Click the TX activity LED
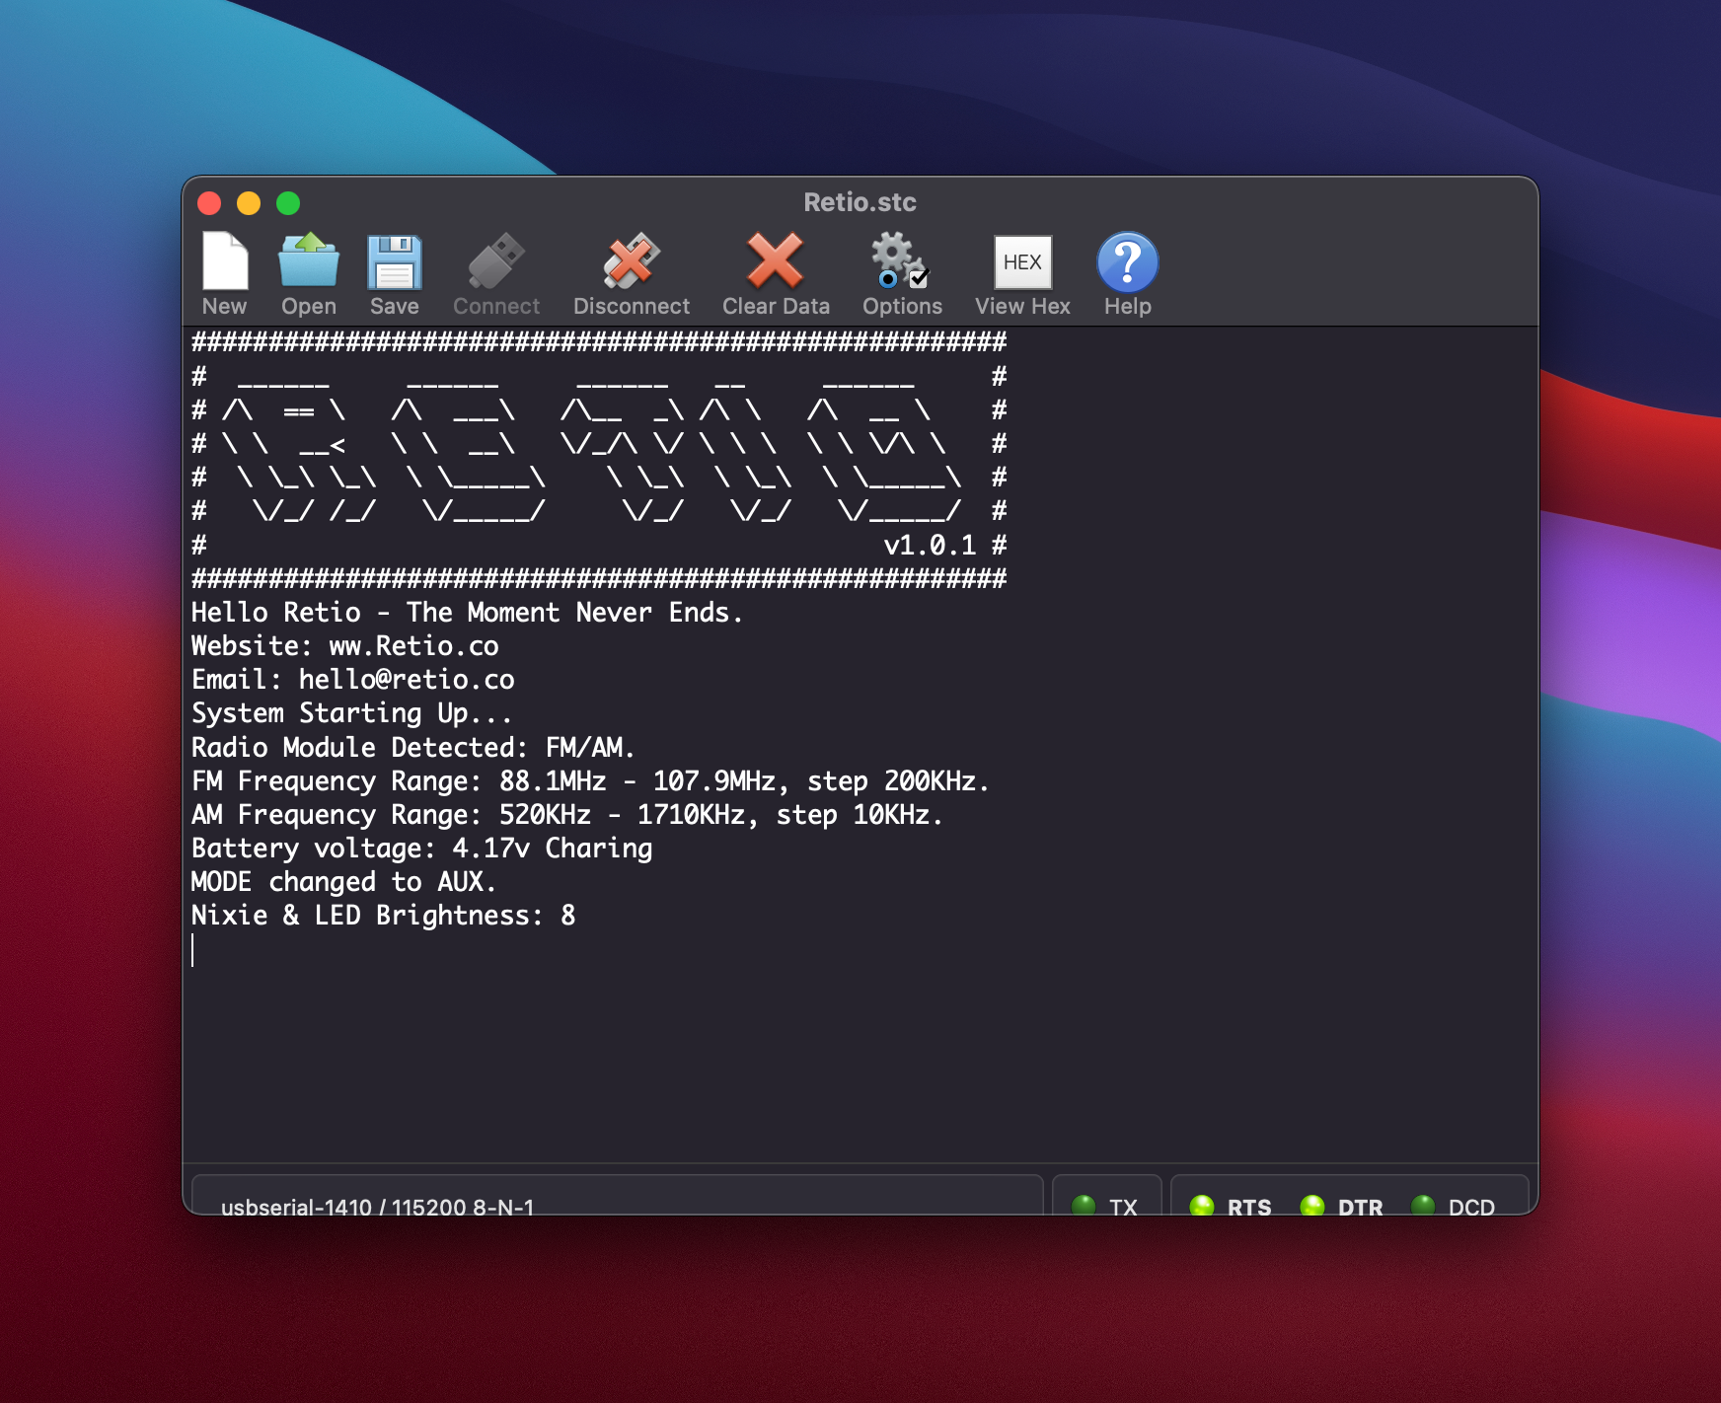The image size is (1721, 1403). (x=1084, y=1206)
